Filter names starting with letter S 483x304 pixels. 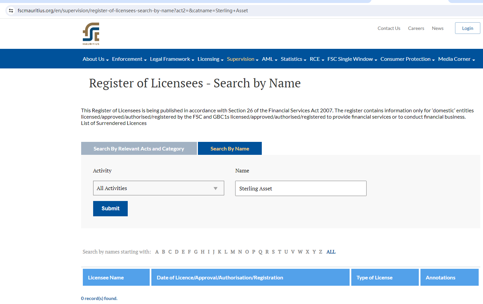273,252
